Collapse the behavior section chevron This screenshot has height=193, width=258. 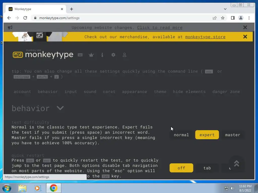[60, 108]
